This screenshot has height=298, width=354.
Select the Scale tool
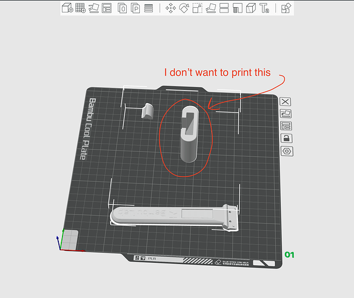[x=198, y=8]
